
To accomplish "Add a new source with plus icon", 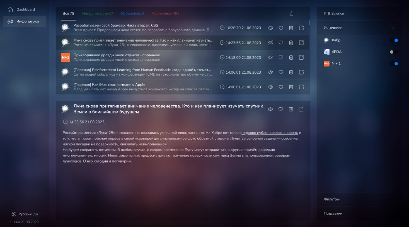I will pyautogui.click(x=394, y=28).
